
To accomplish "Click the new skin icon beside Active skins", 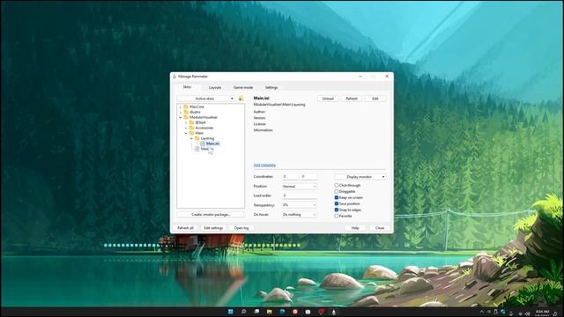I will [x=241, y=98].
